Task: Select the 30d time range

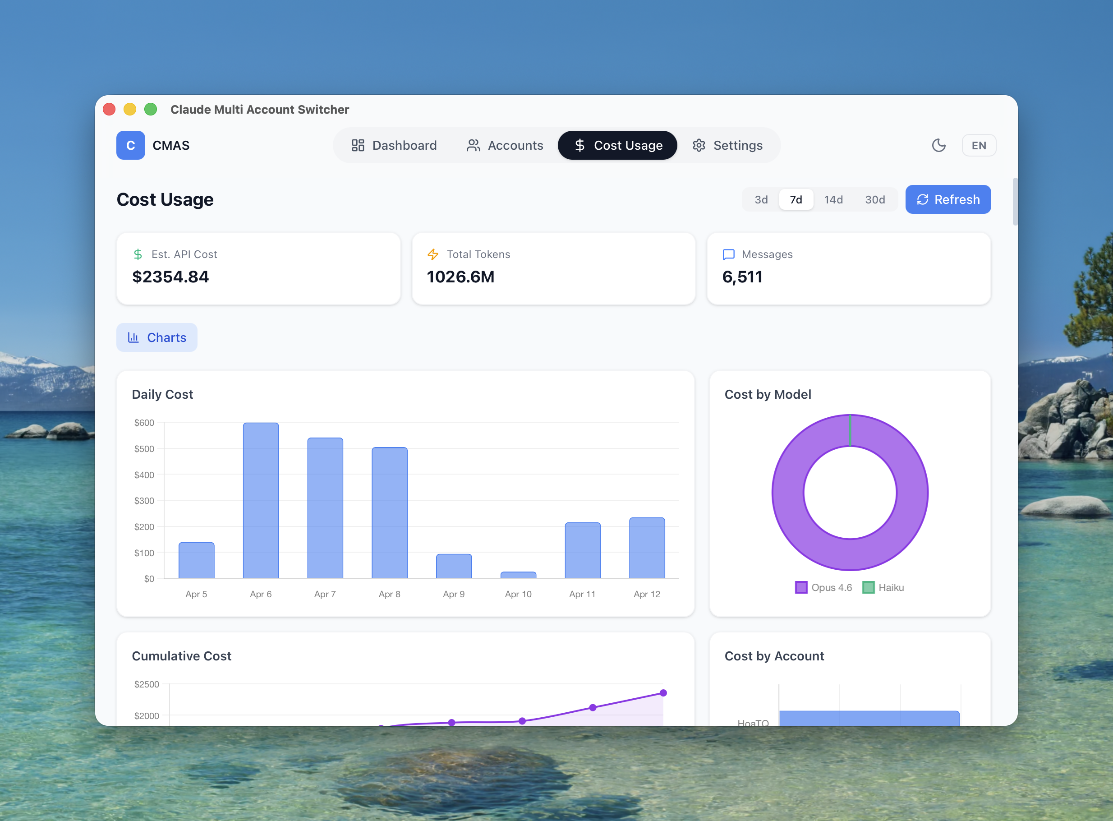Action: point(875,199)
